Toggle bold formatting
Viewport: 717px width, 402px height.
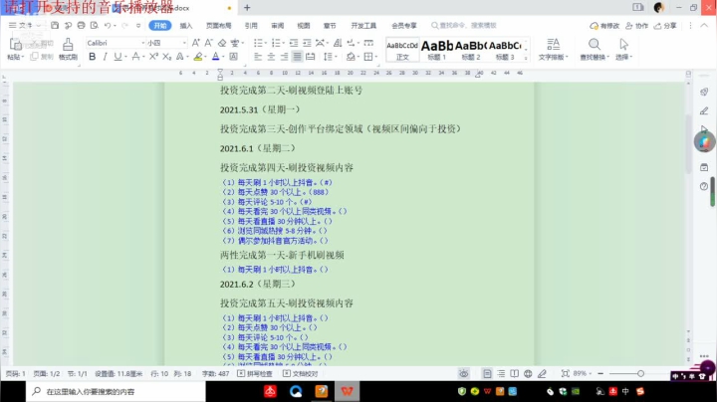(92, 57)
